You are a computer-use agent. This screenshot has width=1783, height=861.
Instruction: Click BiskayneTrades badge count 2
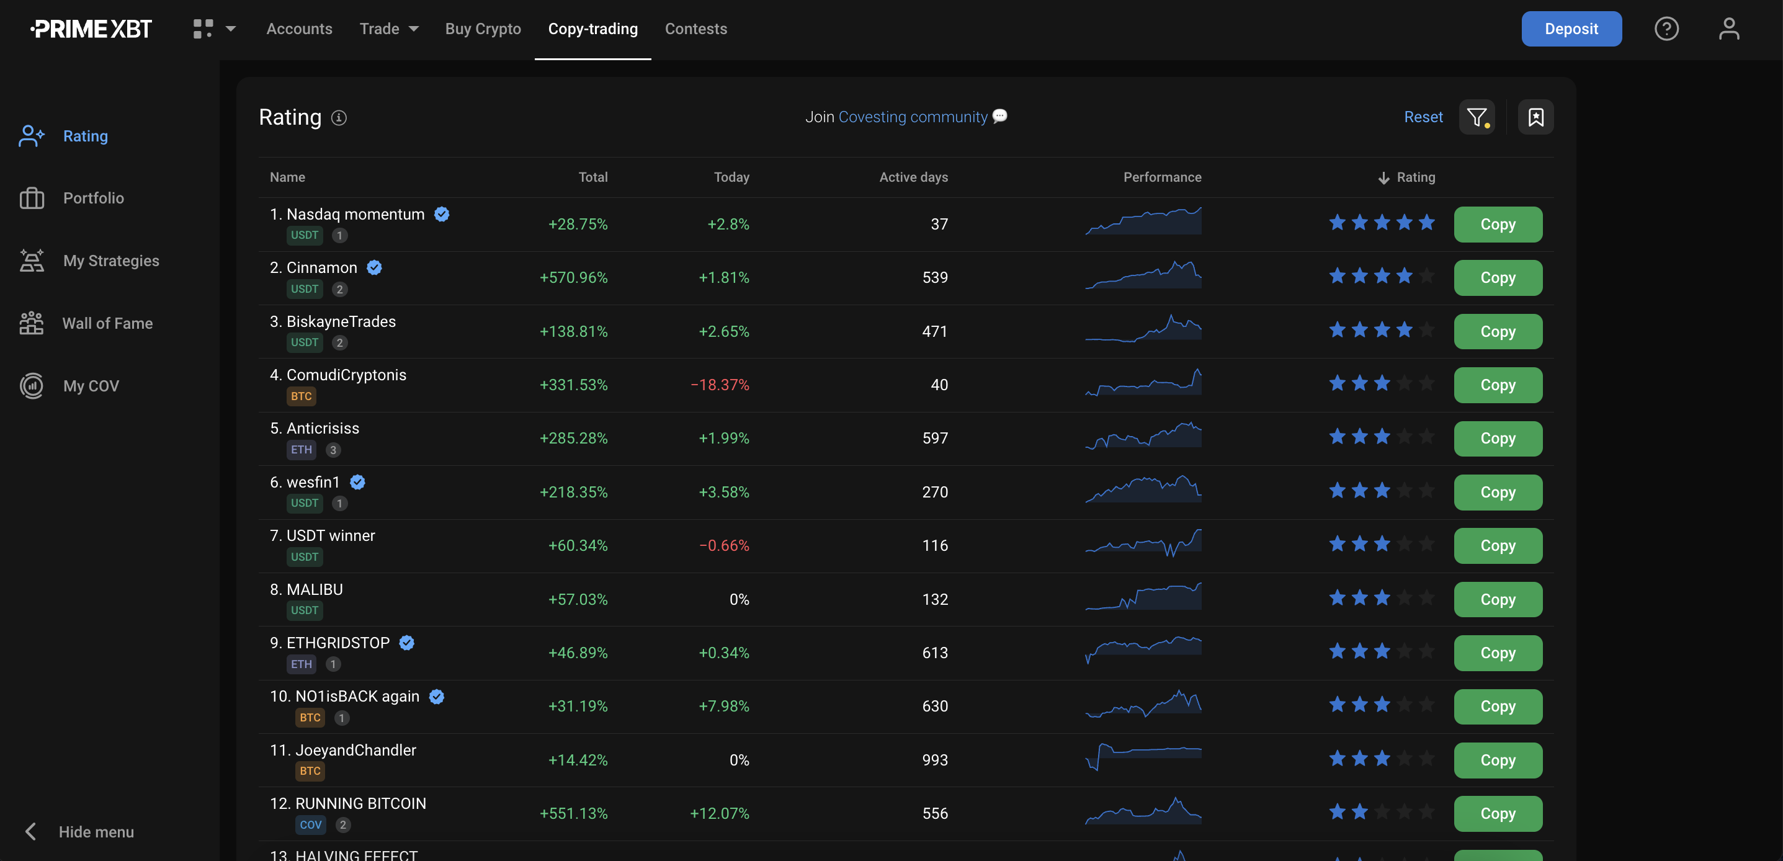tap(339, 342)
